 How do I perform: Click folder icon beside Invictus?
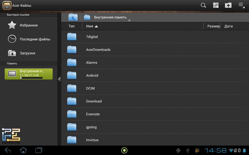72,140
